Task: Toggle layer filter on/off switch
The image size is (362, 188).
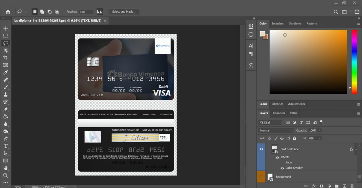Action: click(x=321, y=122)
